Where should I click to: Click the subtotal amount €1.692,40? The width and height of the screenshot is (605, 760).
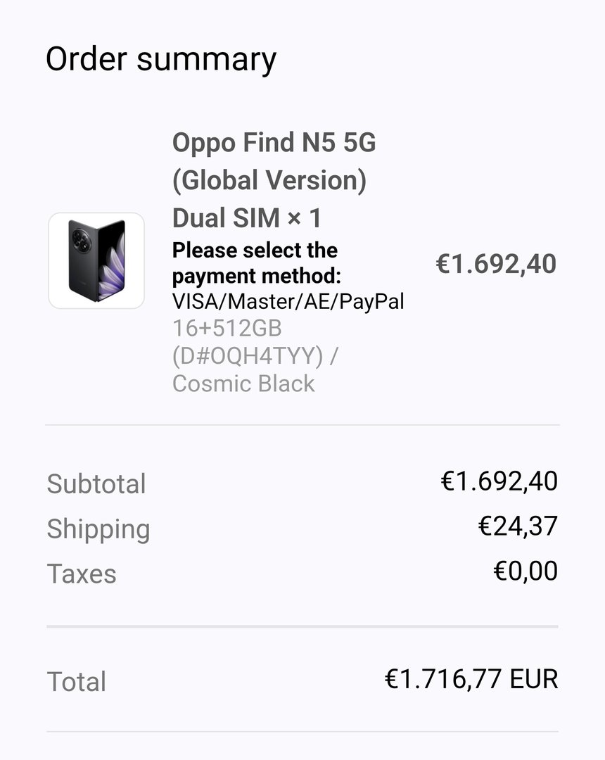pyautogui.click(x=499, y=481)
